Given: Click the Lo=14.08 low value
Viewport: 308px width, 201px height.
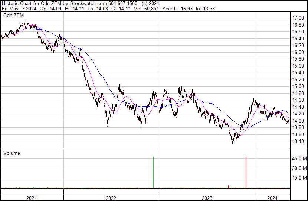Looking at the screenshot, I should (98, 9).
